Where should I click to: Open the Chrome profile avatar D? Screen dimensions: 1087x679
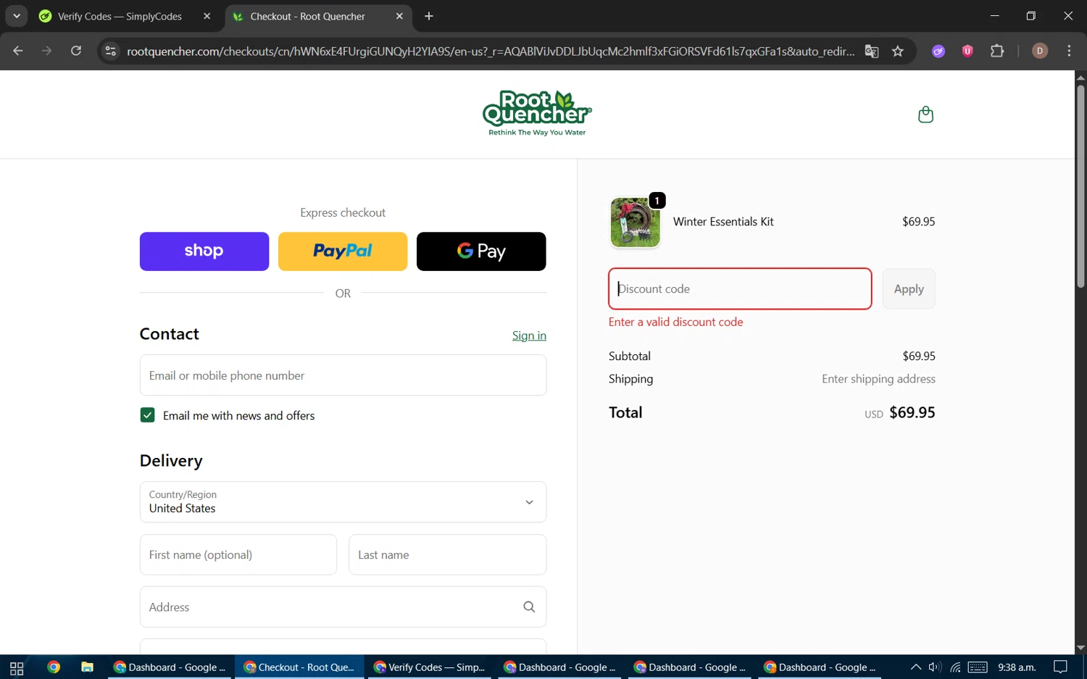(x=1040, y=51)
